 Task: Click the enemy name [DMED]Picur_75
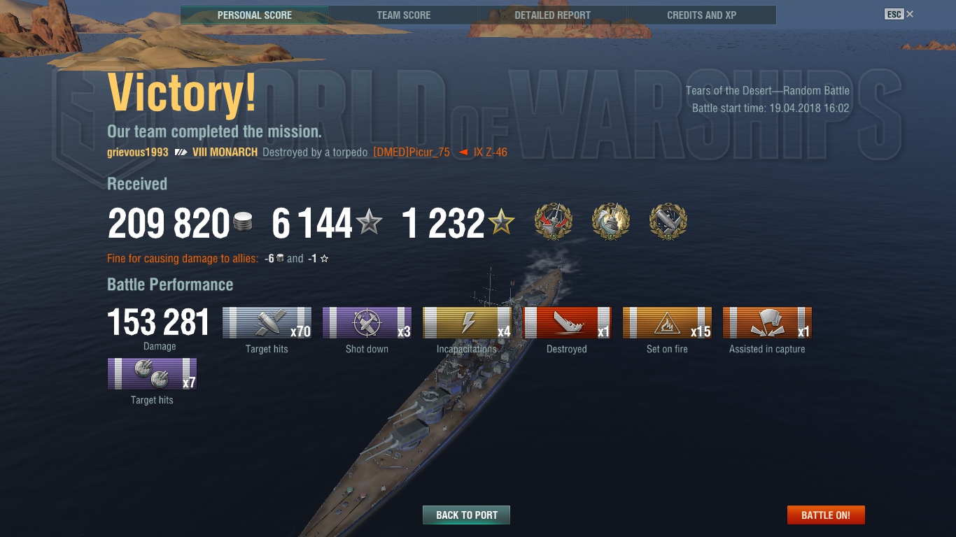[x=412, y=152]
